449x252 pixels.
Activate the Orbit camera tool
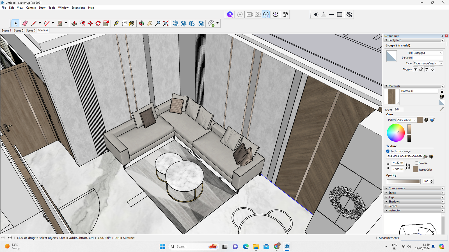coord(142,23)
